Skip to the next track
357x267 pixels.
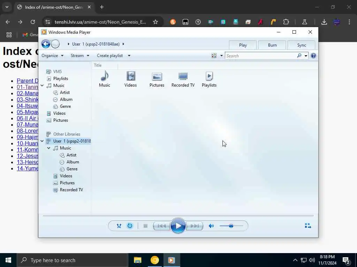pyautogui.click(x=195, y=226)
